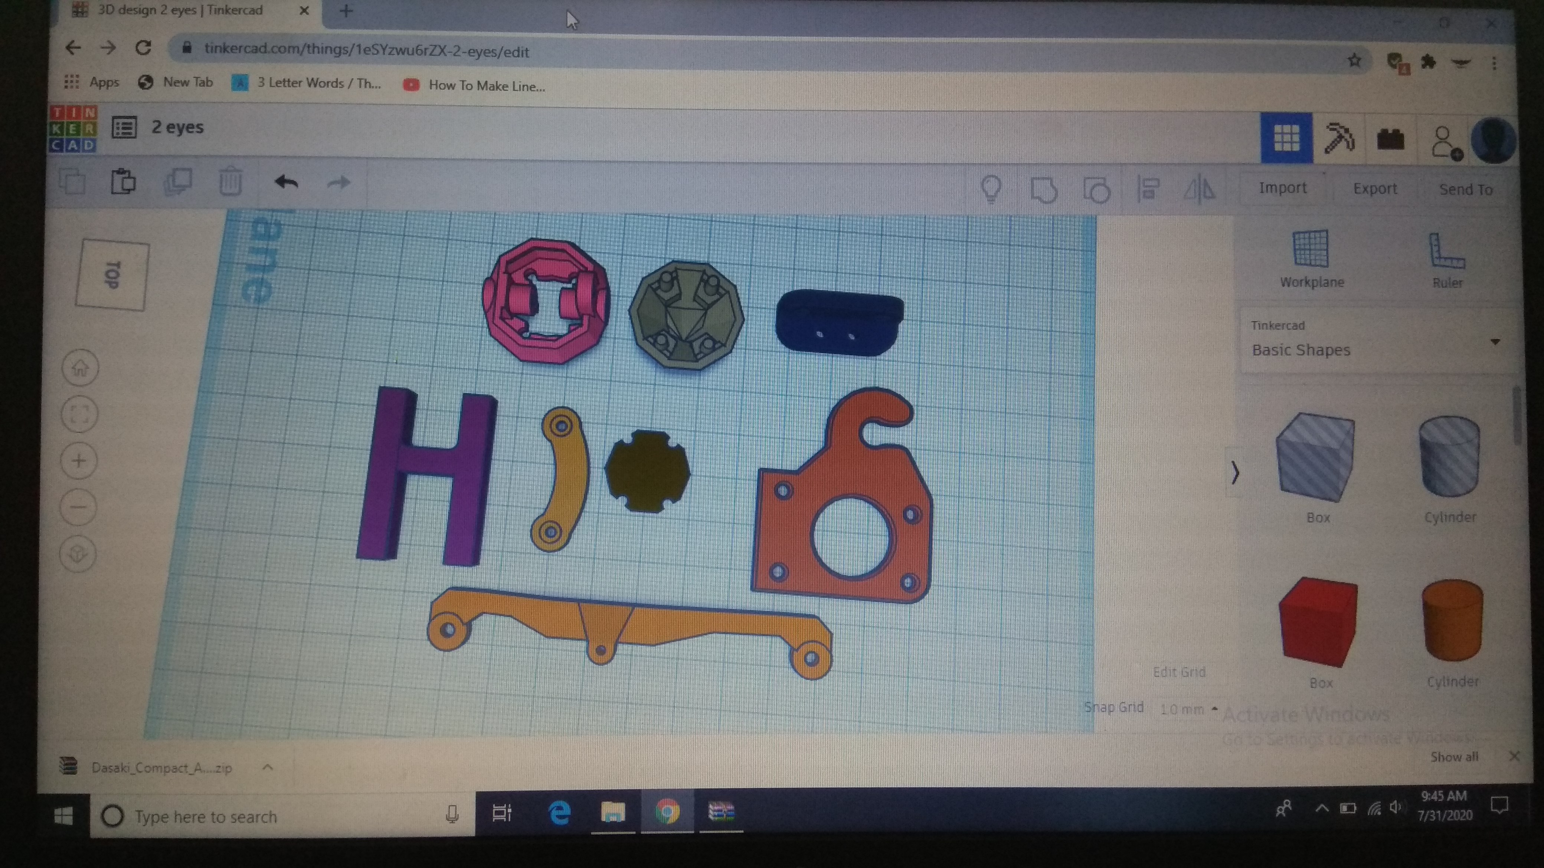Click the Paste clipboard icon
1544x868 pixels.
coord(124,181)
